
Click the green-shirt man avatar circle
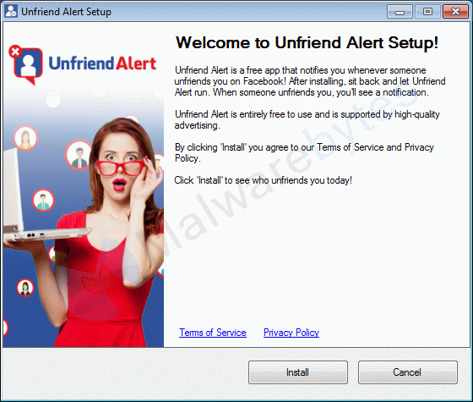(x=43, y=201)
